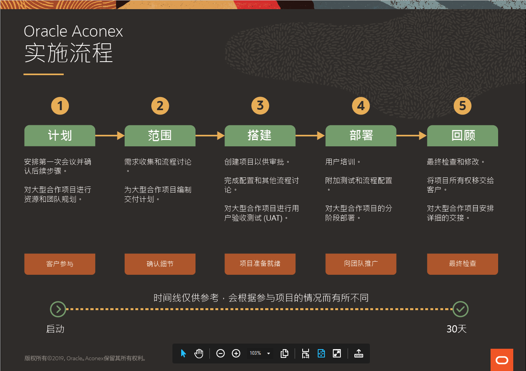Click the timeline end checkmark circle
Viewport: 526px width, 371px height.
point(461,309)
